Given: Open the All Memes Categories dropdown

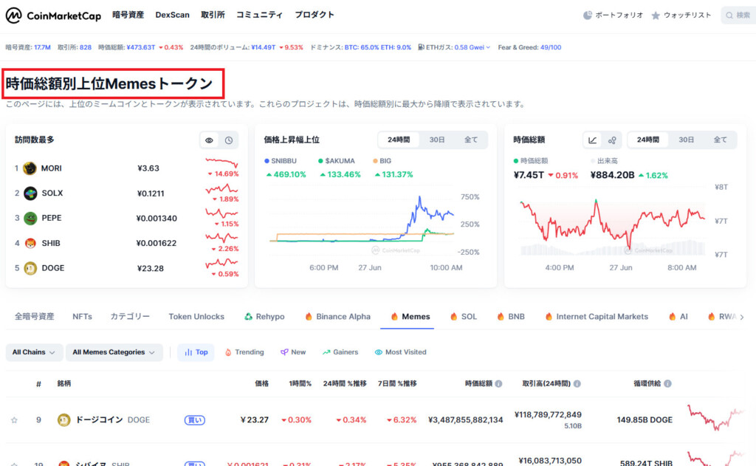Looking at the screenshot, I should pyautogui.click(x=114, y=352).
